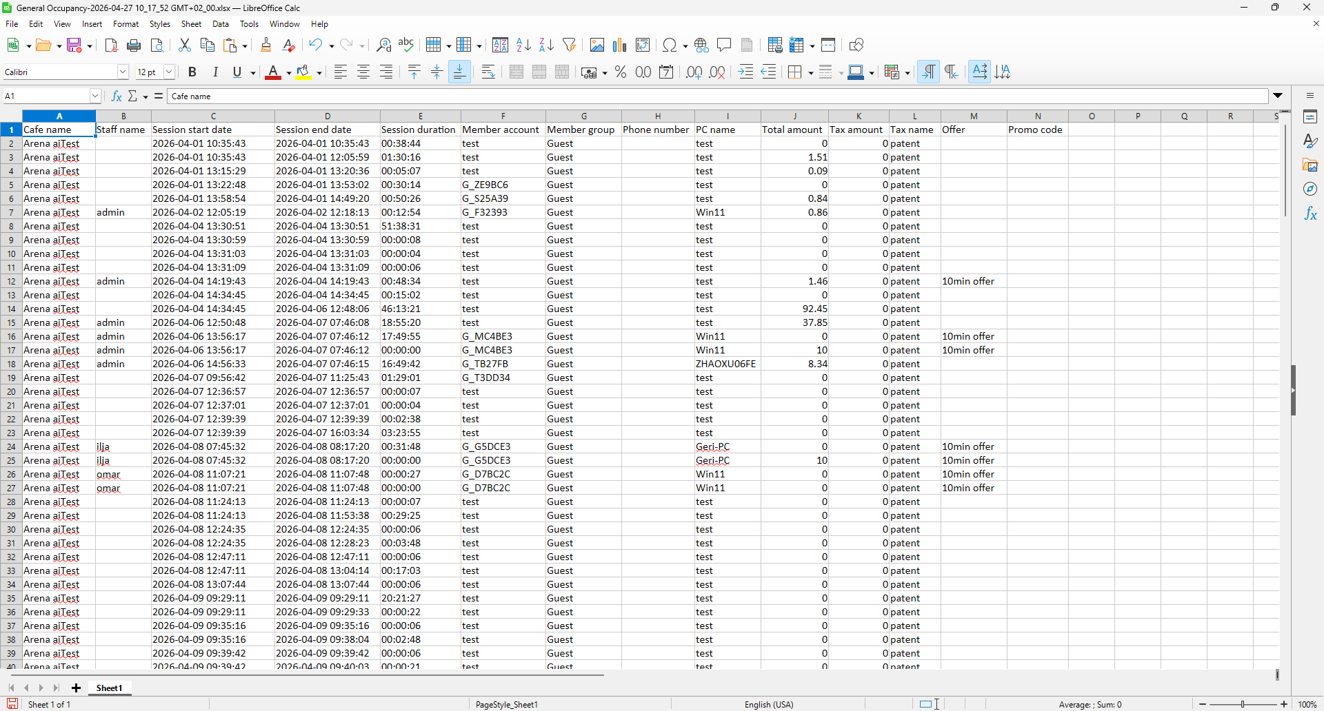Expand the formula bar arrow
The image size is (1324, 711).
click(1278, 96)
